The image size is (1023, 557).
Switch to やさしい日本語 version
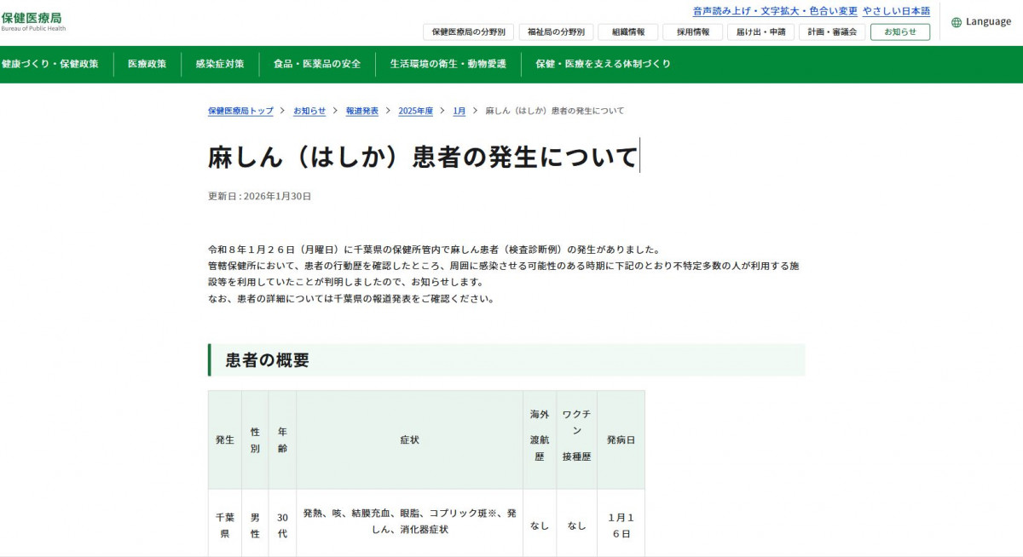pos(896,11)
